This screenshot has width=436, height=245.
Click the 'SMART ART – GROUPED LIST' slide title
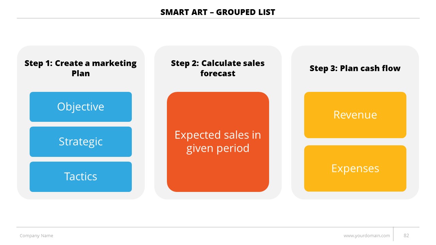pos(218,13)
